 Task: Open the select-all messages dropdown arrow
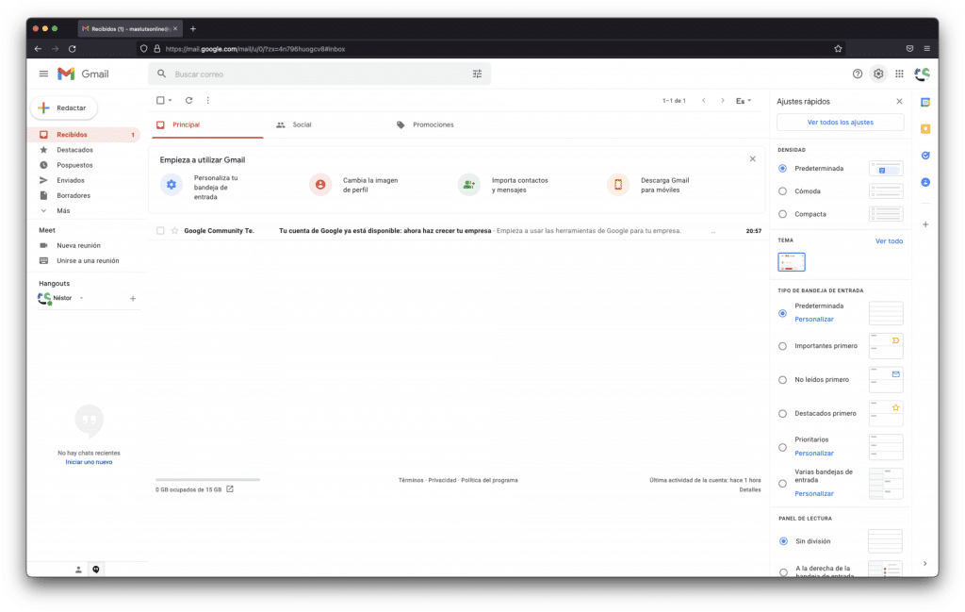(171, 100)
